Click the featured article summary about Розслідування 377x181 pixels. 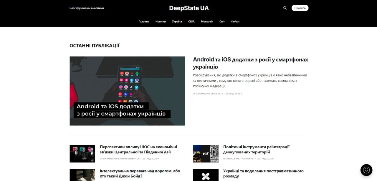tap(250, 81)
